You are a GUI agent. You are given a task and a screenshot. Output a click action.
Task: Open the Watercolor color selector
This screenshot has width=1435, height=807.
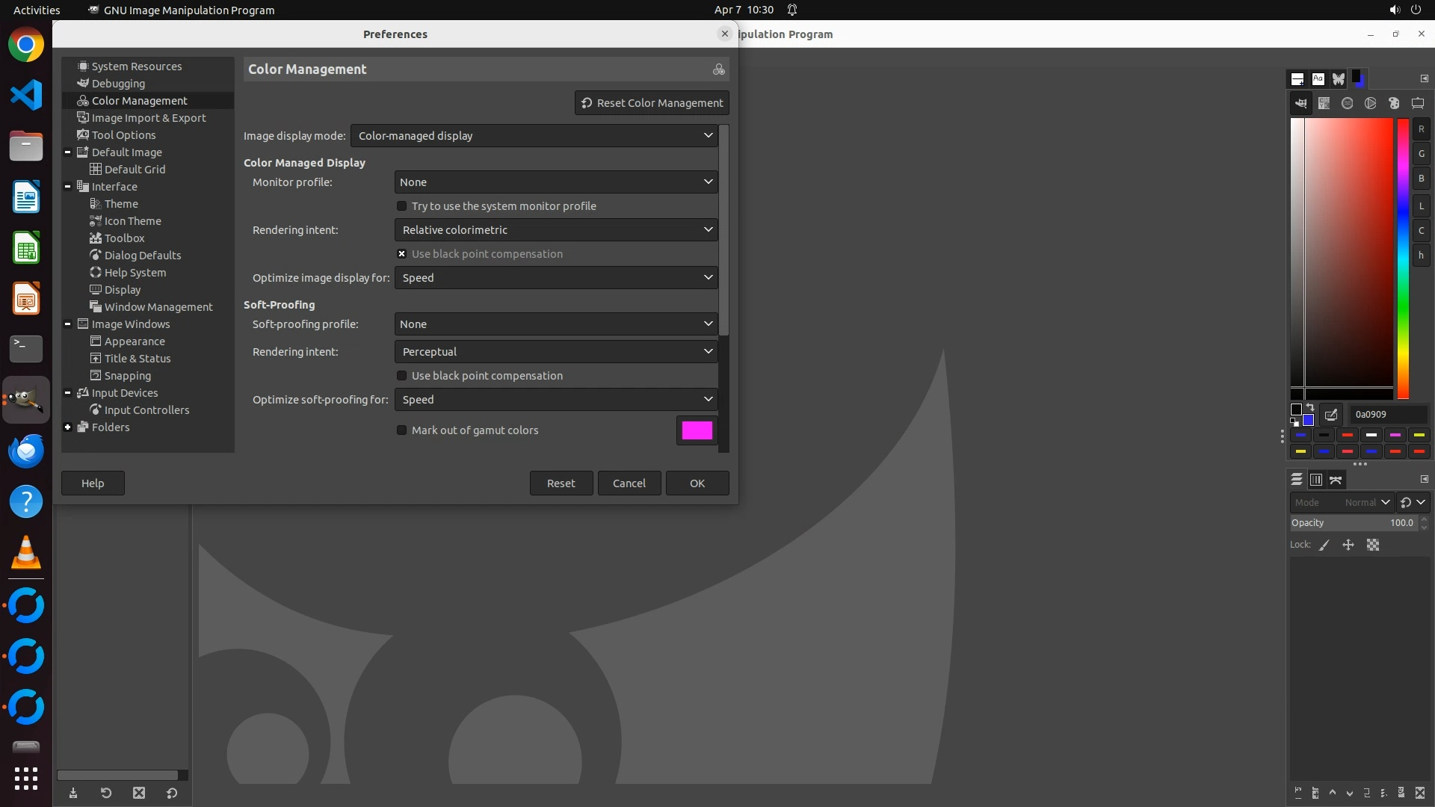(1347, 103)
